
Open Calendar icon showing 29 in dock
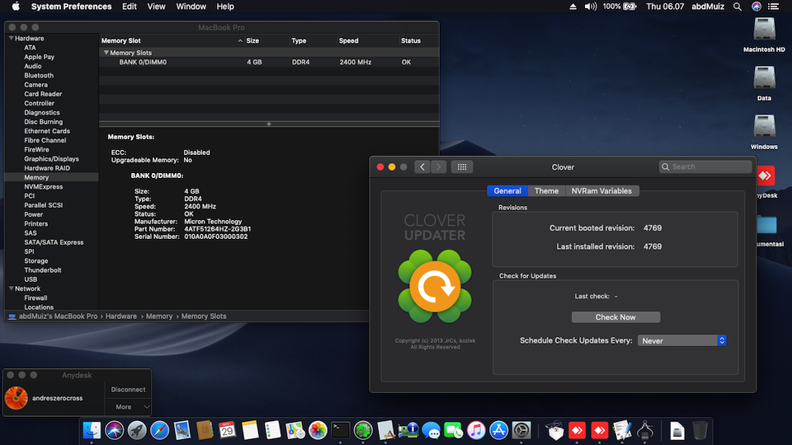[228, 430]
